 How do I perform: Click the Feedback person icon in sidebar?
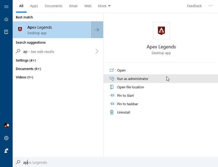click(x=6, y=151)
